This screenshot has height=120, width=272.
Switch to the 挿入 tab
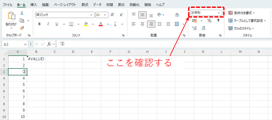[x=33, y=4]
